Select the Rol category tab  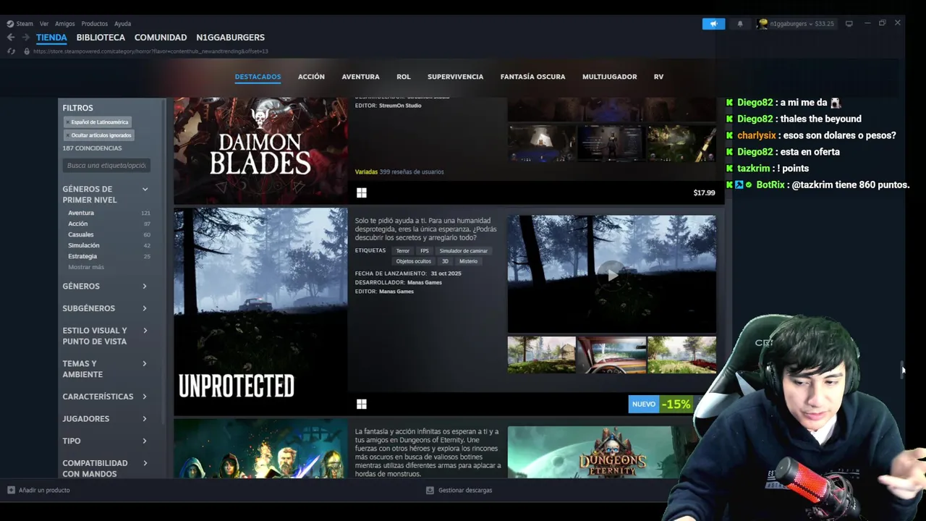coord(404,77)
